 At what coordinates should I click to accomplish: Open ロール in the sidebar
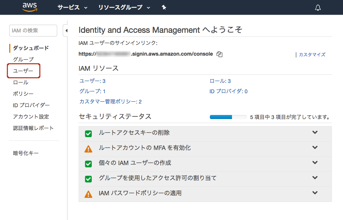pos(21,83)
